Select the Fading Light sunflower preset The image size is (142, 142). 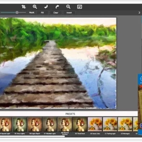click(x=110, y=124)
